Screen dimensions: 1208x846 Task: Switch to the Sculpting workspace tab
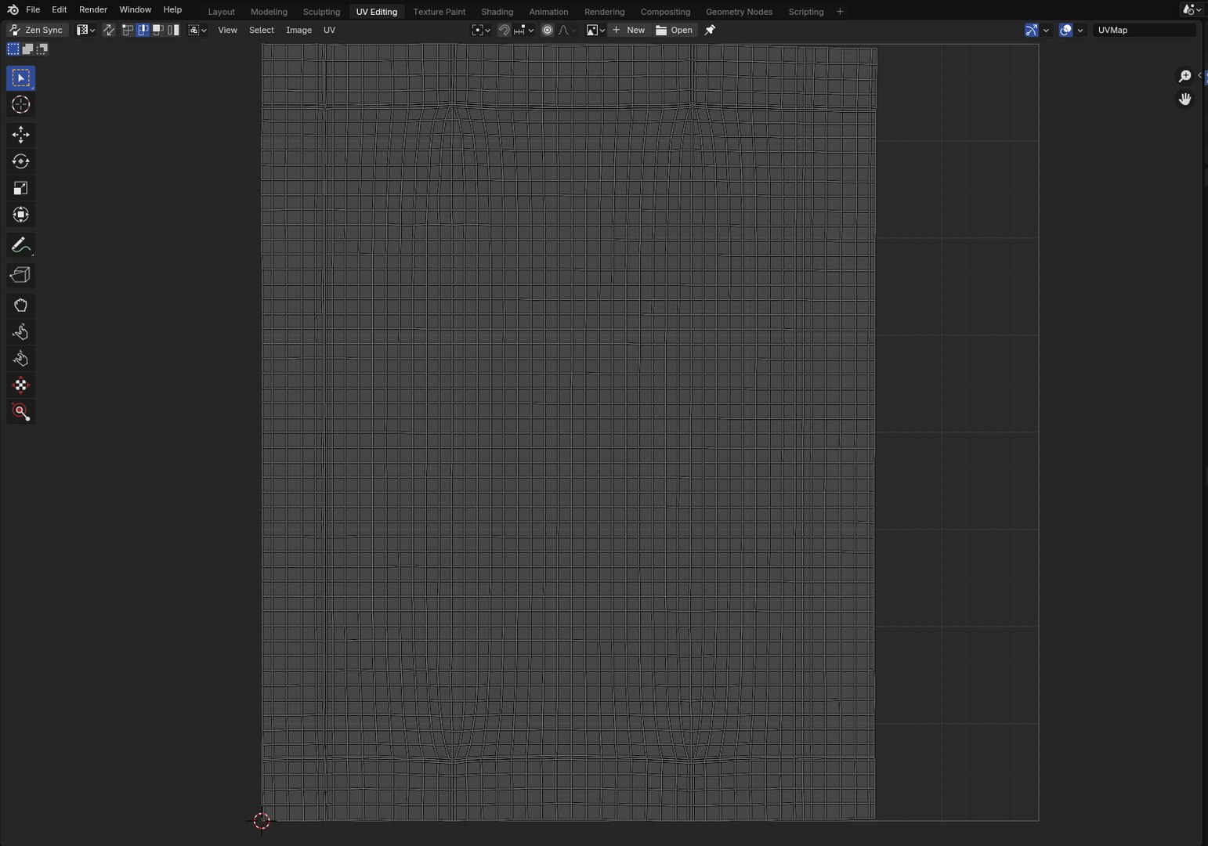[x=321, y=12]
